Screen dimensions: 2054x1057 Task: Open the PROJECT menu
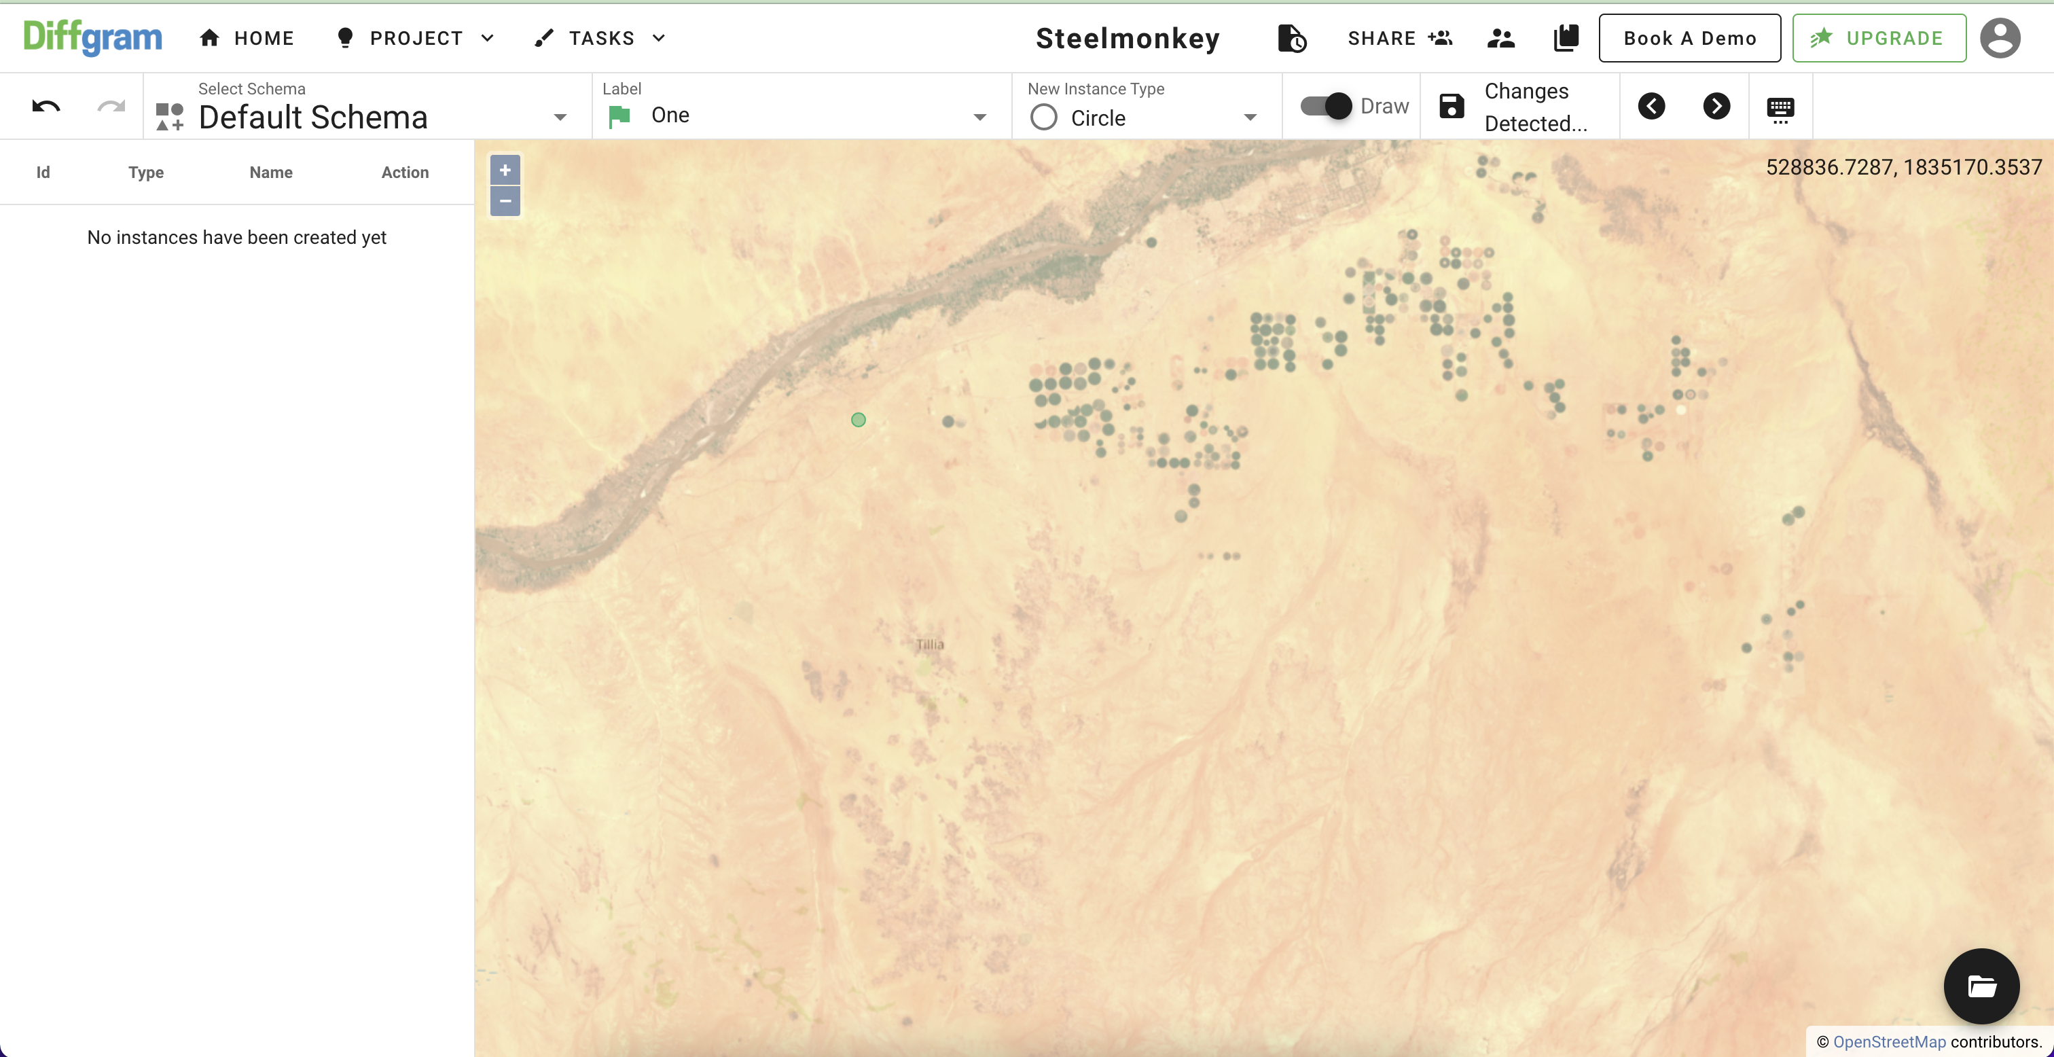point(416,38)
